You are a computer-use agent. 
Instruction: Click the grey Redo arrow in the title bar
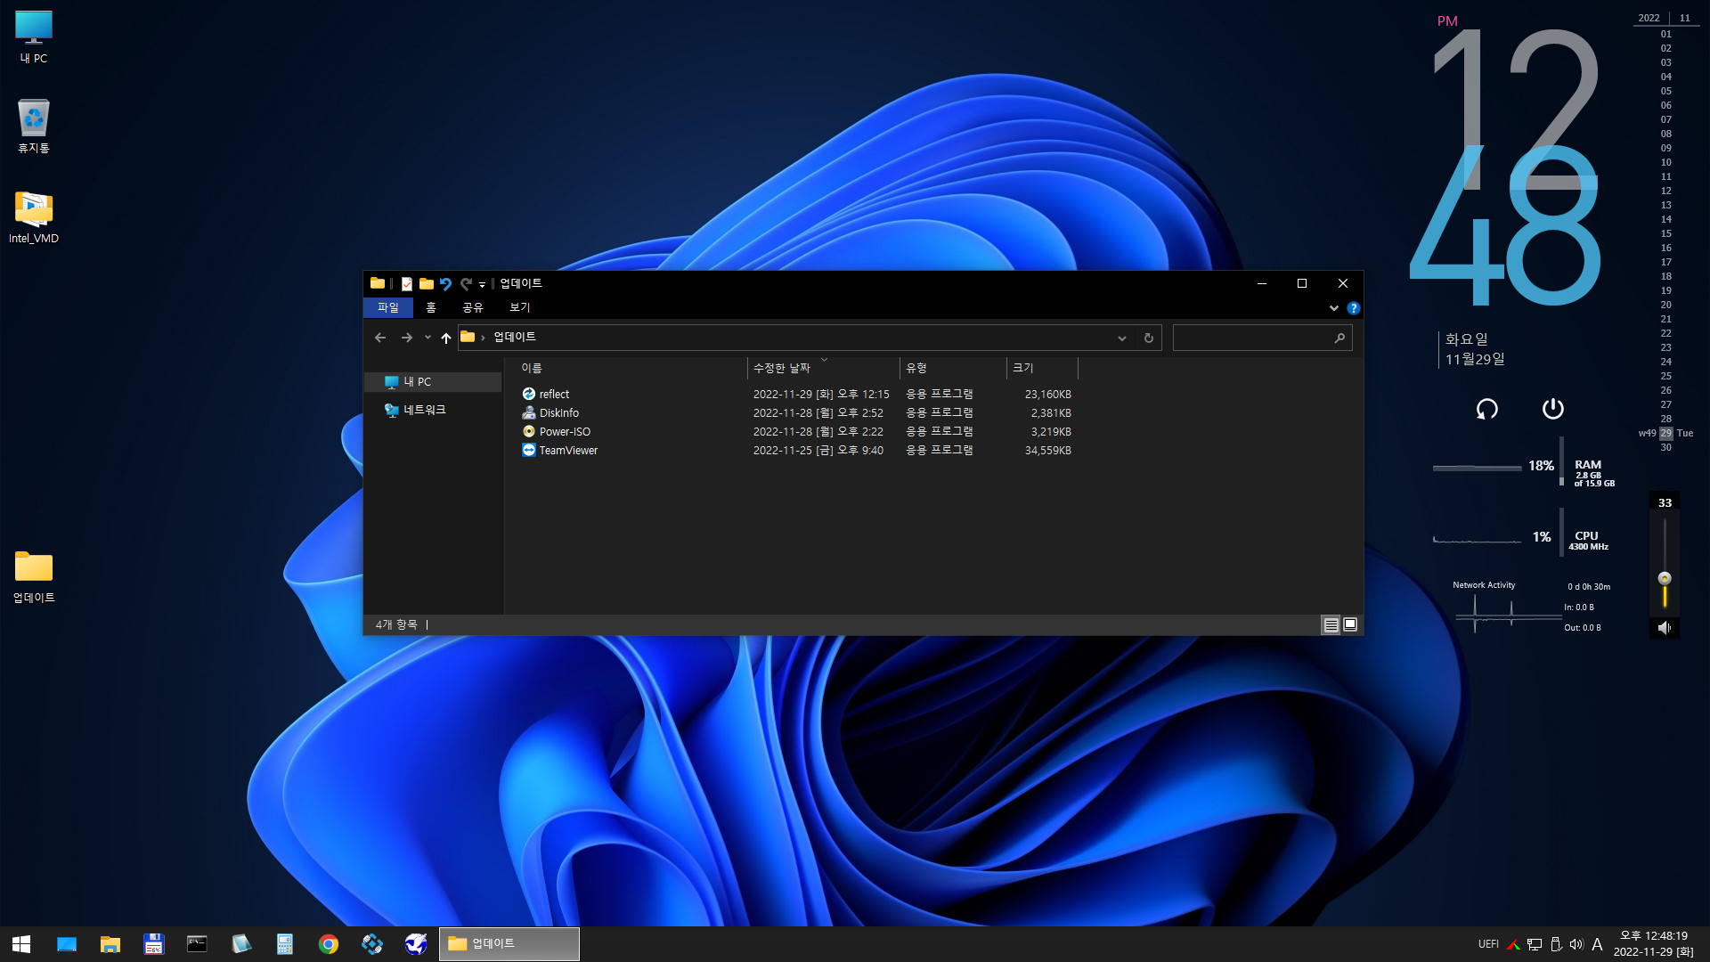(x=465, y=283)
